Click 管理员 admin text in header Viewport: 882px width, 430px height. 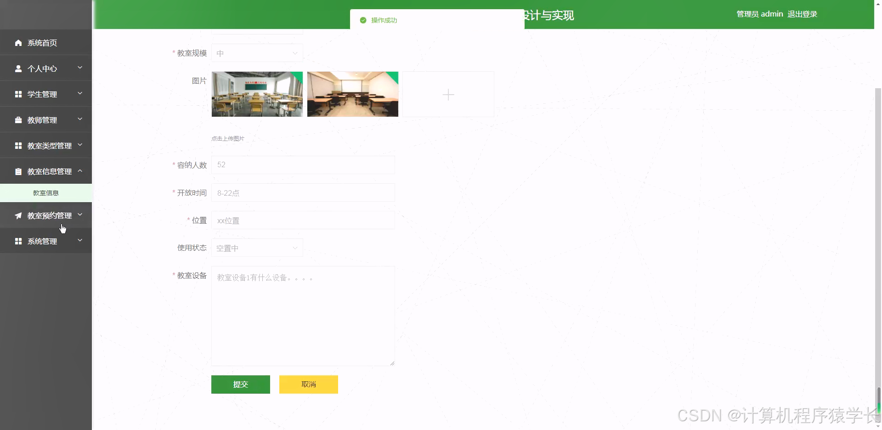point(760,14)
